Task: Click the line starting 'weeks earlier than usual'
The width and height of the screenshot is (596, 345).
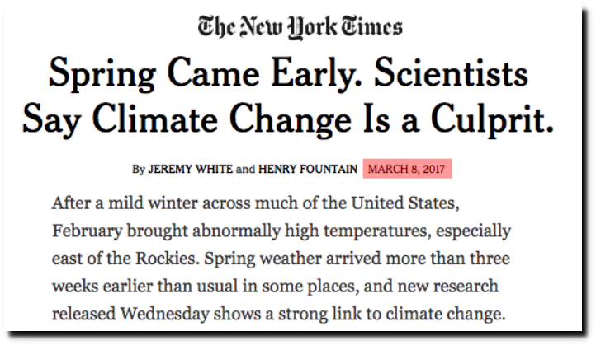Action: 275,287
